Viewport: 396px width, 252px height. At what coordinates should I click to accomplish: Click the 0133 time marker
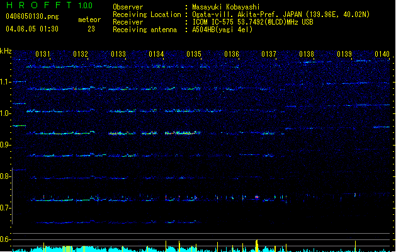118,54
